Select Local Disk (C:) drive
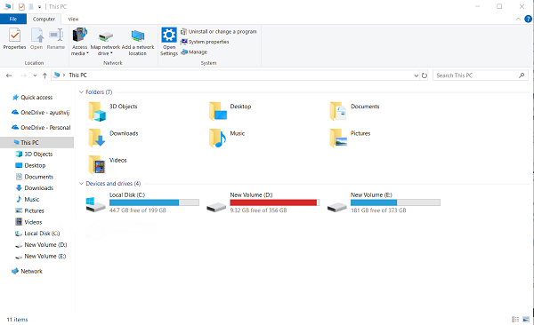534x325 pixels. click(142, 202)
